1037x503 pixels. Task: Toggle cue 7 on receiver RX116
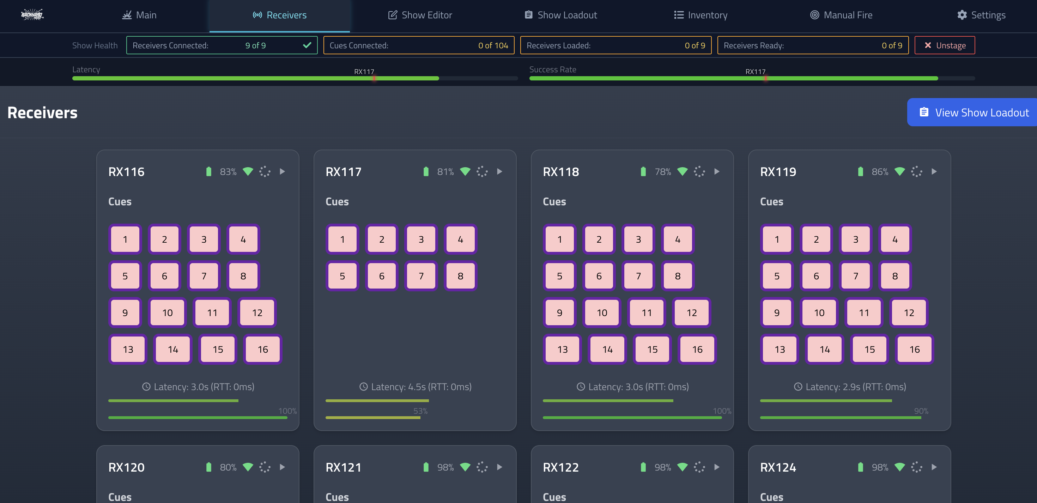(204, 276)
